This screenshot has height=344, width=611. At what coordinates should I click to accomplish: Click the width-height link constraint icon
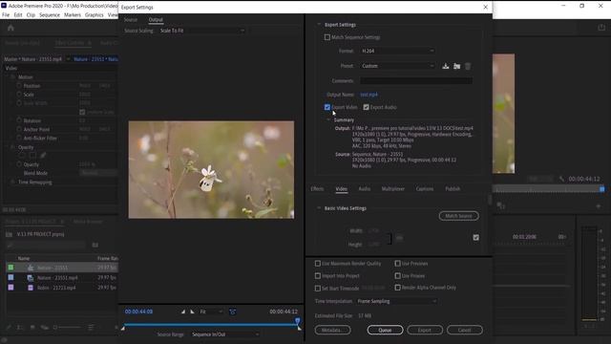pyautogui.click(x=399, y=238)
